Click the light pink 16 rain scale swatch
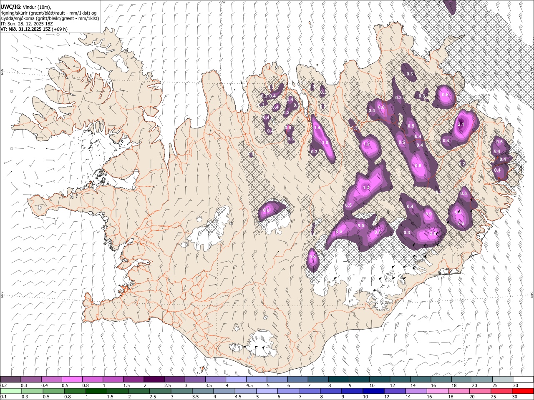The height and width of the screenshot is (400, 534). [x=438, y=391]
